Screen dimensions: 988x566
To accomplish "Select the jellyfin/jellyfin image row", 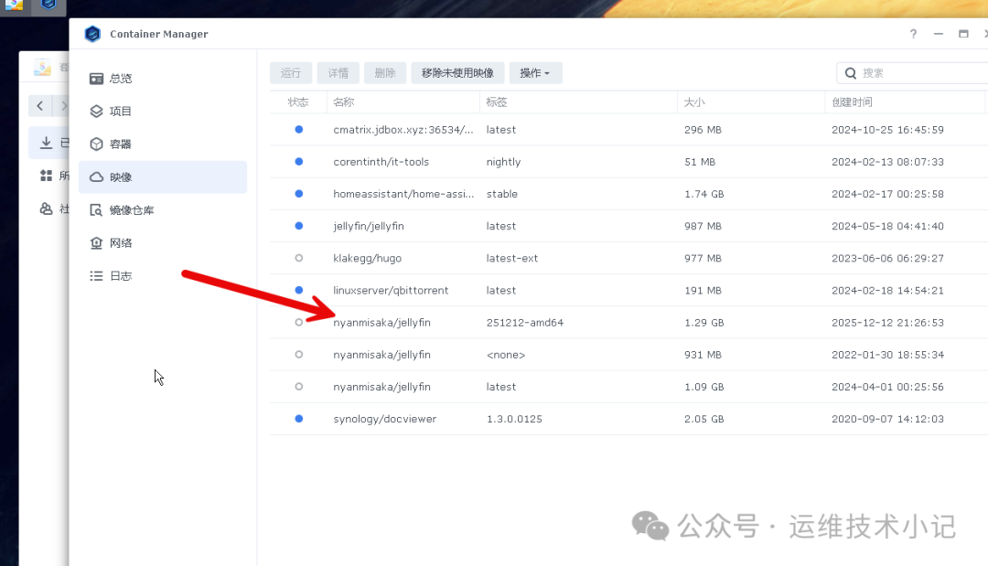I will (628, 226).
